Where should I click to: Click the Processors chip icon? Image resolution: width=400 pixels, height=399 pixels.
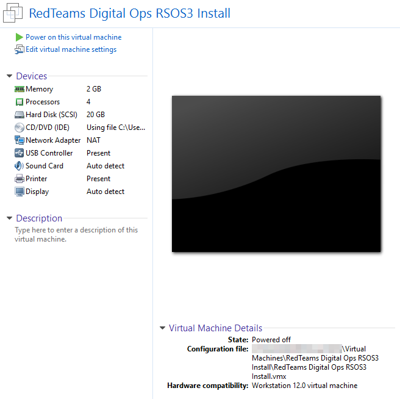point(20,102)
